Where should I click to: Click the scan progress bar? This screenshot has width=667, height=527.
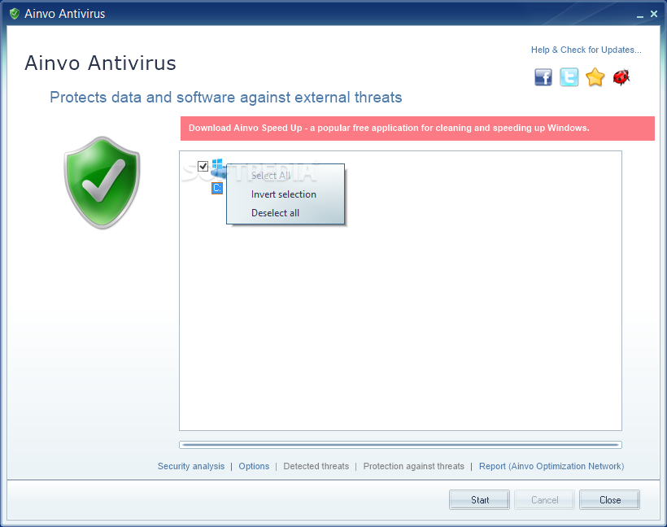[400, 445]
